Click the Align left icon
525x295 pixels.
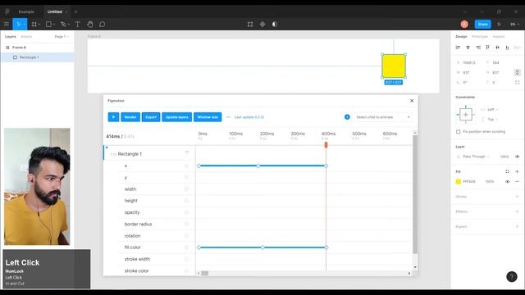[x=458, y=48]
